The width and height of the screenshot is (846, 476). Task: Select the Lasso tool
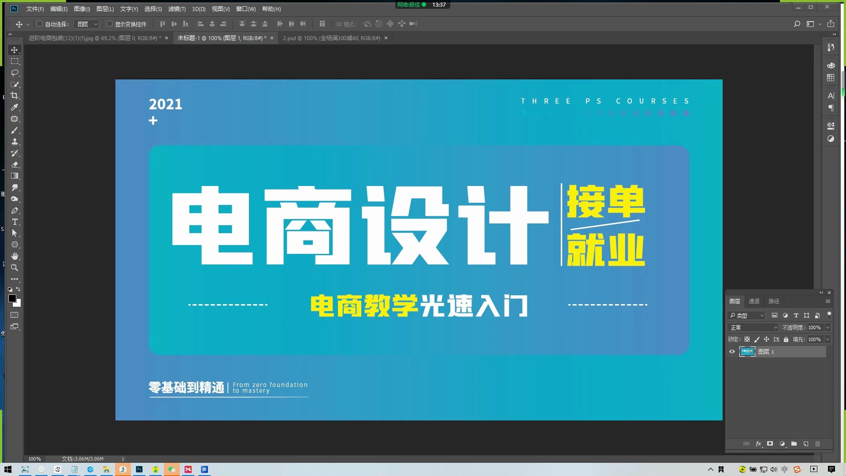pos(15,73)
